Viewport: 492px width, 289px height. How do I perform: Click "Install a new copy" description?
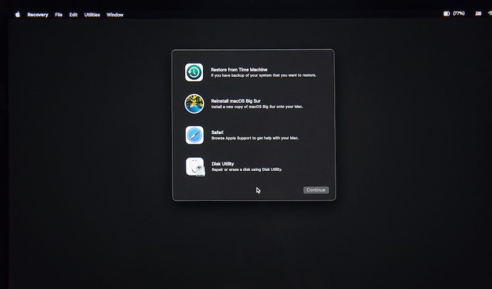pos(257,107)
